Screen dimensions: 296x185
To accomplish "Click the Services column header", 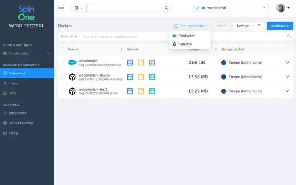I will [133, 50].
